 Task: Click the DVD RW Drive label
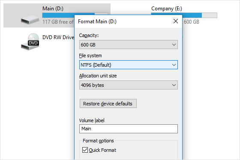point(58,37)
